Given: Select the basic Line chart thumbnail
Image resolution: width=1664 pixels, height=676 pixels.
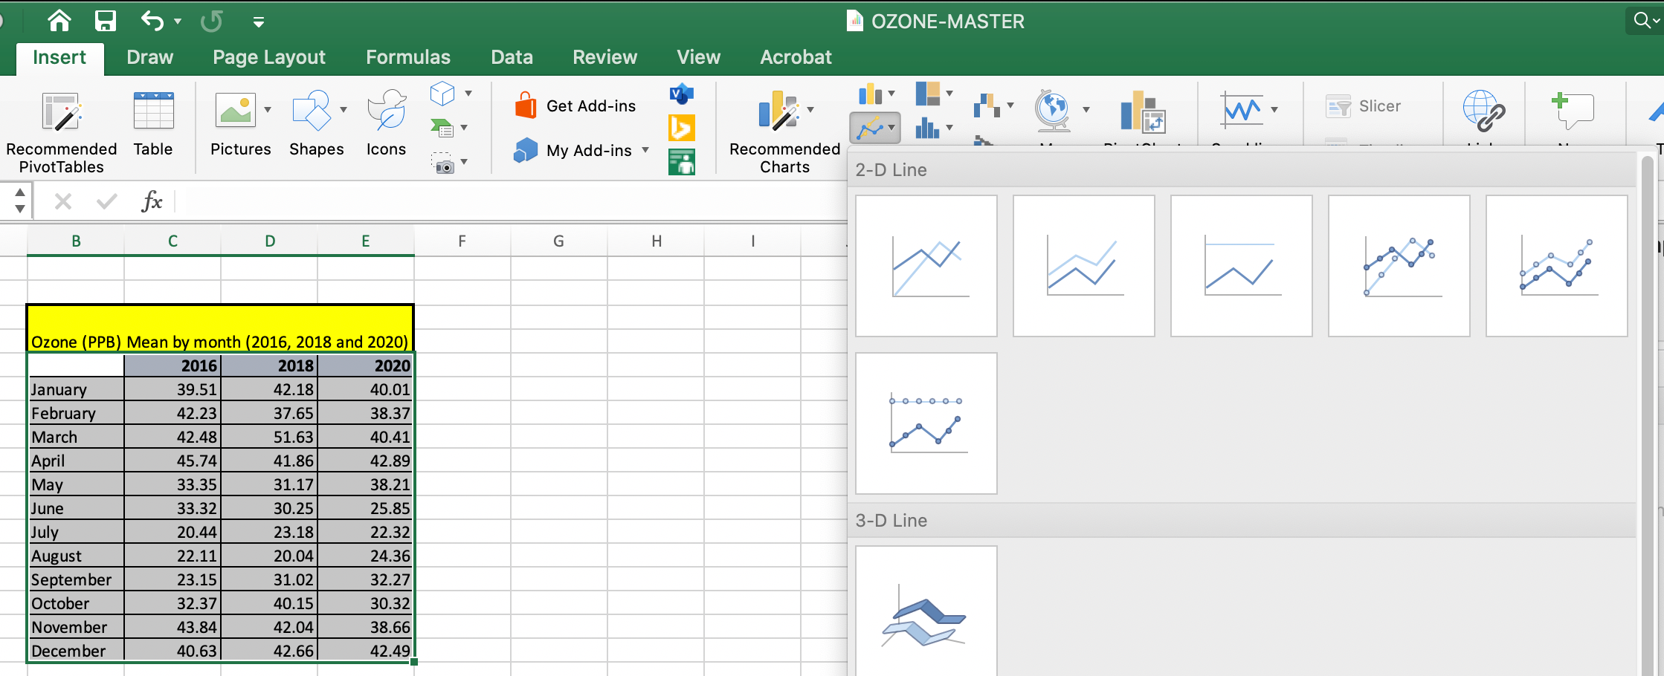Looking at the screenshot, I should [926, 266].
